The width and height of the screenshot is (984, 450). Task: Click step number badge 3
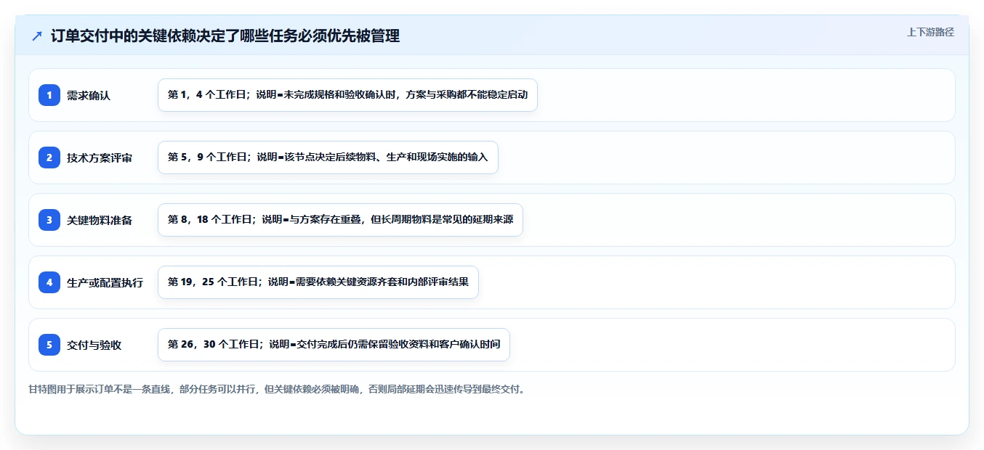click(49, 220)
